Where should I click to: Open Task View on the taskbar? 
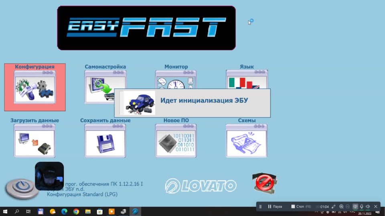tap(28, 211)
